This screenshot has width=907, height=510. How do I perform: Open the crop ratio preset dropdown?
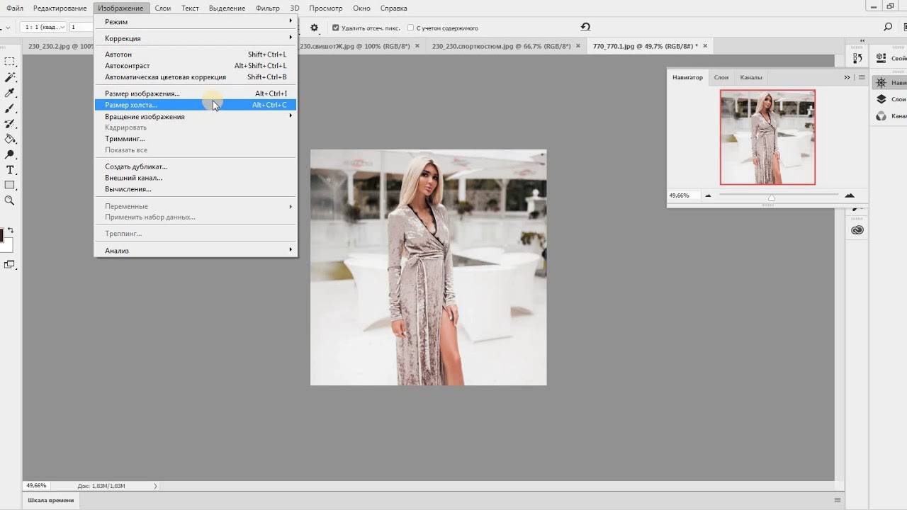[43, 27]
